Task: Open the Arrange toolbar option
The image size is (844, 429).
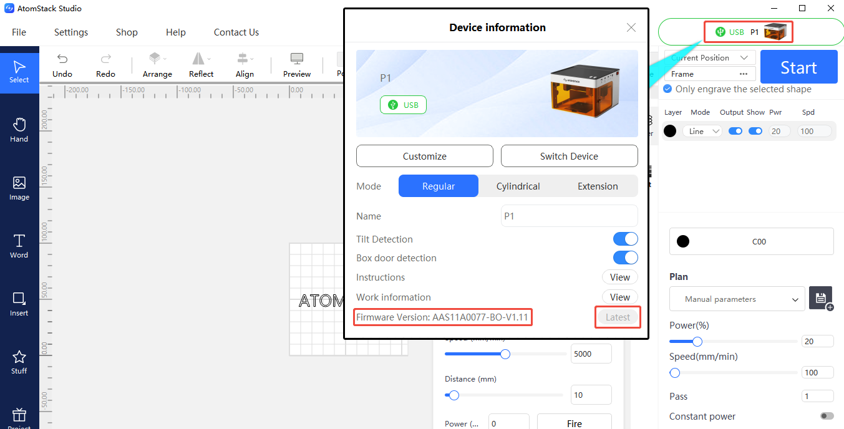Action: pyautogui.click(x=157, y=65)
